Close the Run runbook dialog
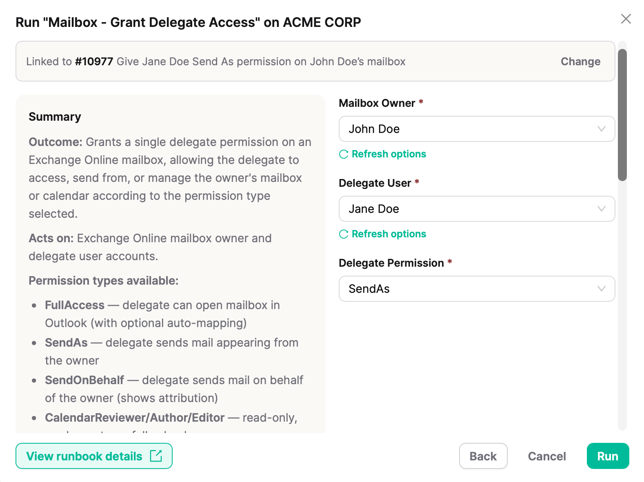Viewport: 644px width, 482px height. [626, 19]
